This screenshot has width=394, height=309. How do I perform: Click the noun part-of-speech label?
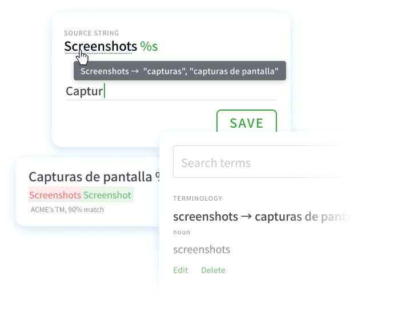[182, 233]
